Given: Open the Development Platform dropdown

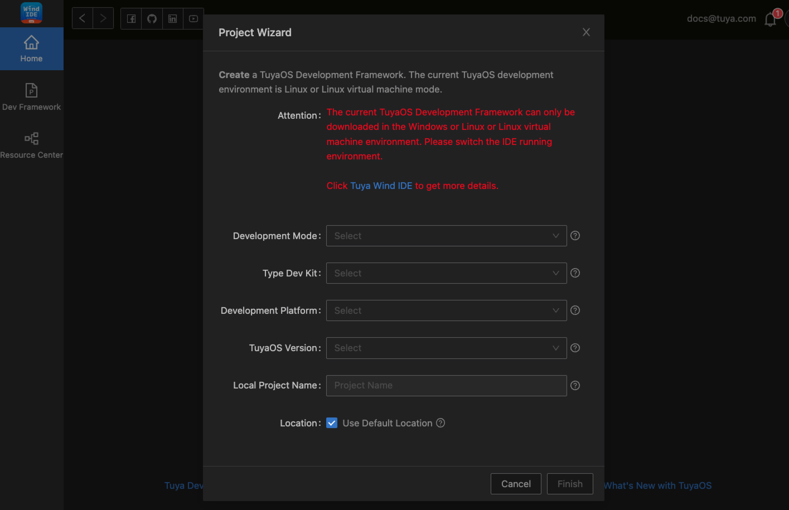Looking at the screenshot, I should [447, 310].
